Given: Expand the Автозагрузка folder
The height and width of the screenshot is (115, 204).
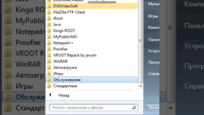Looking at the screenshot, I should pyautogui.click(x=92, y=67).
